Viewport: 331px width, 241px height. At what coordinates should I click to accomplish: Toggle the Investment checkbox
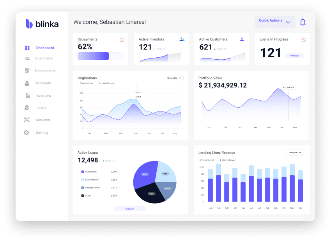[x=82, y=172]
